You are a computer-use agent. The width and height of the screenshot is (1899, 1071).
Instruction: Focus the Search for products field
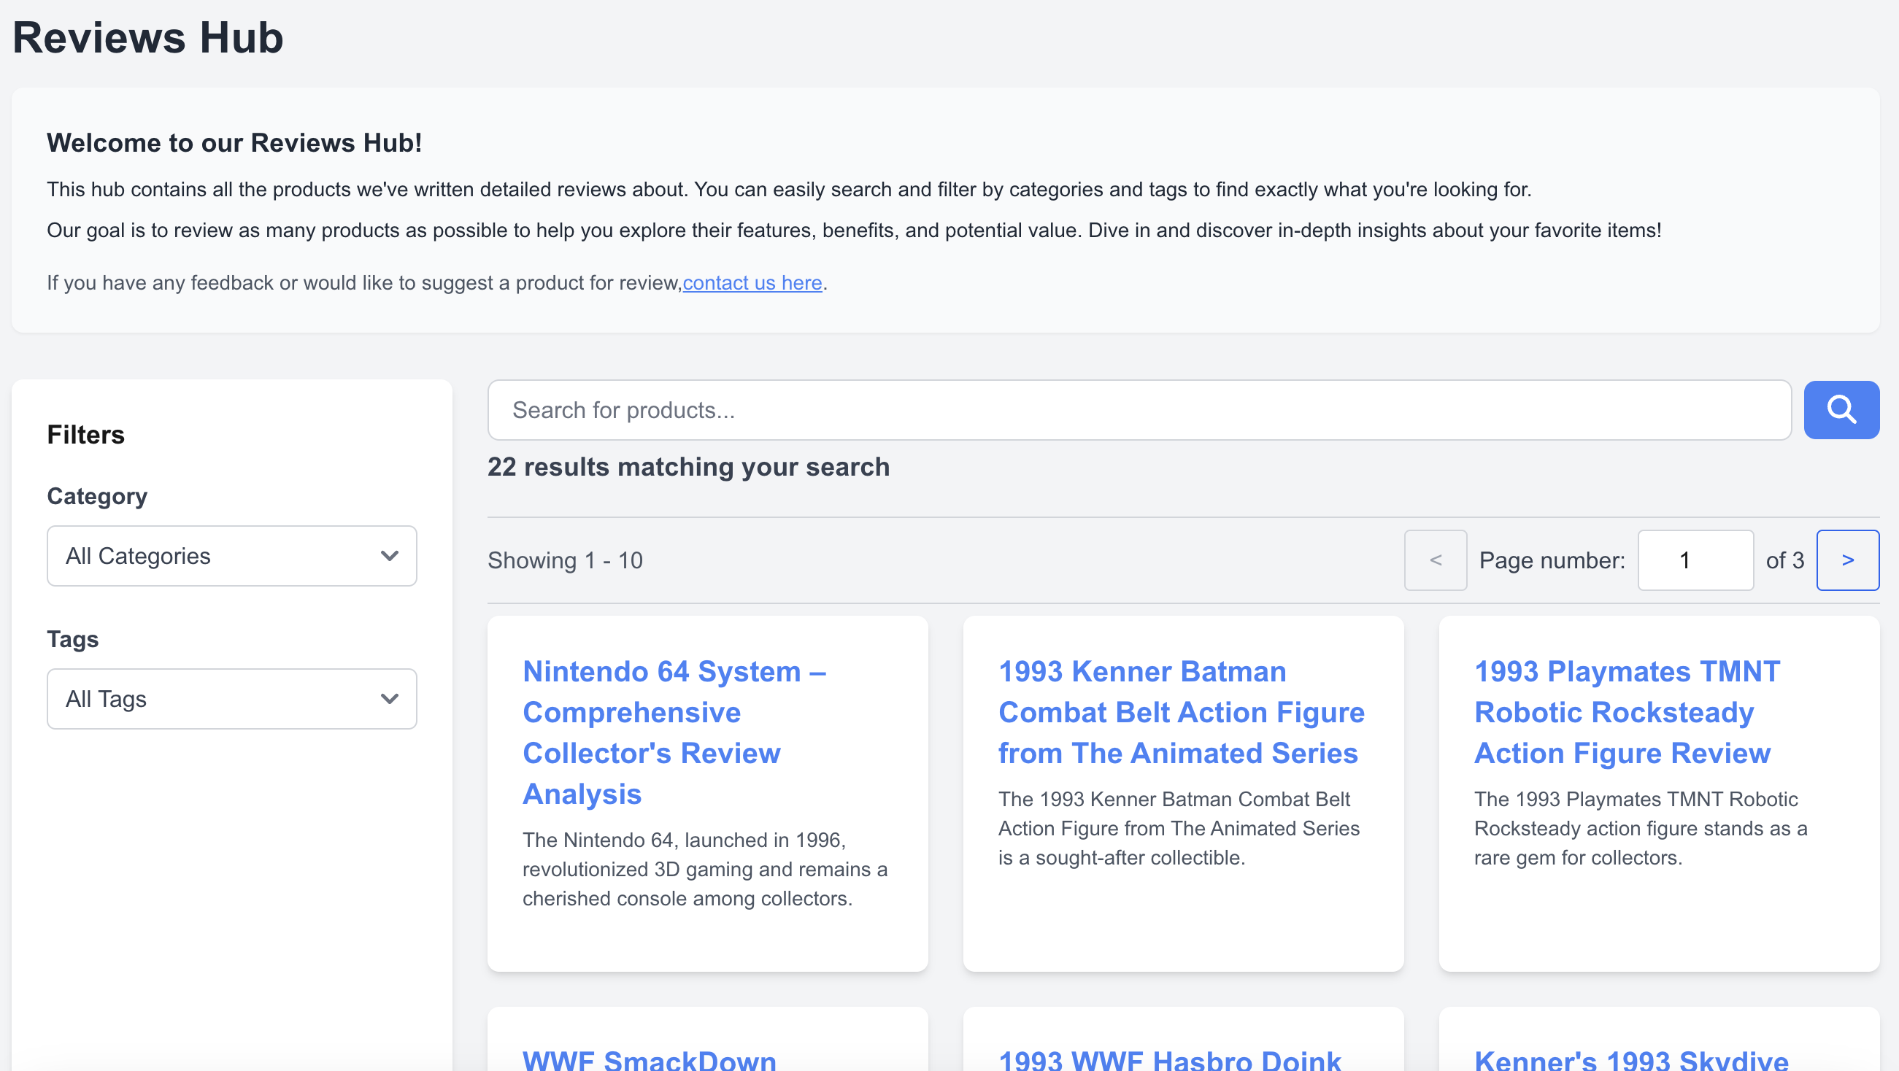click(x=1139, y=410)
